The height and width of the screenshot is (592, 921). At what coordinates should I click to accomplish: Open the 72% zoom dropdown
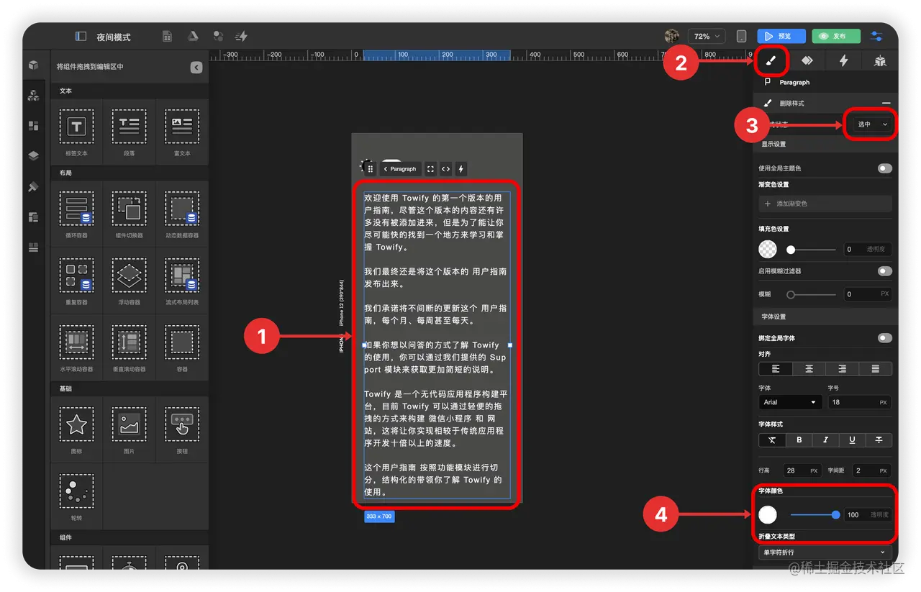click(707, 36)
